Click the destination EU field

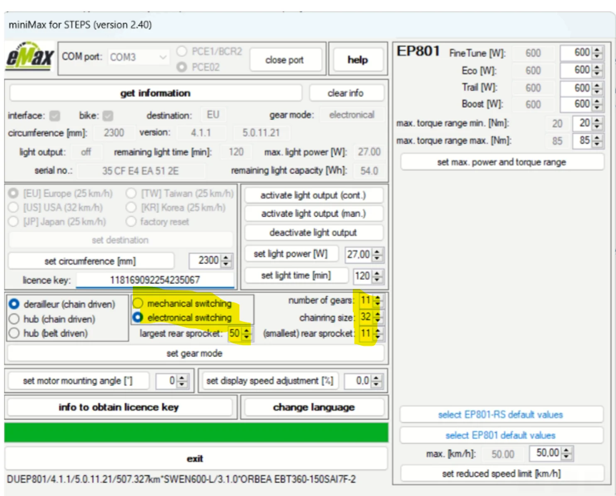tap(213, 115)
